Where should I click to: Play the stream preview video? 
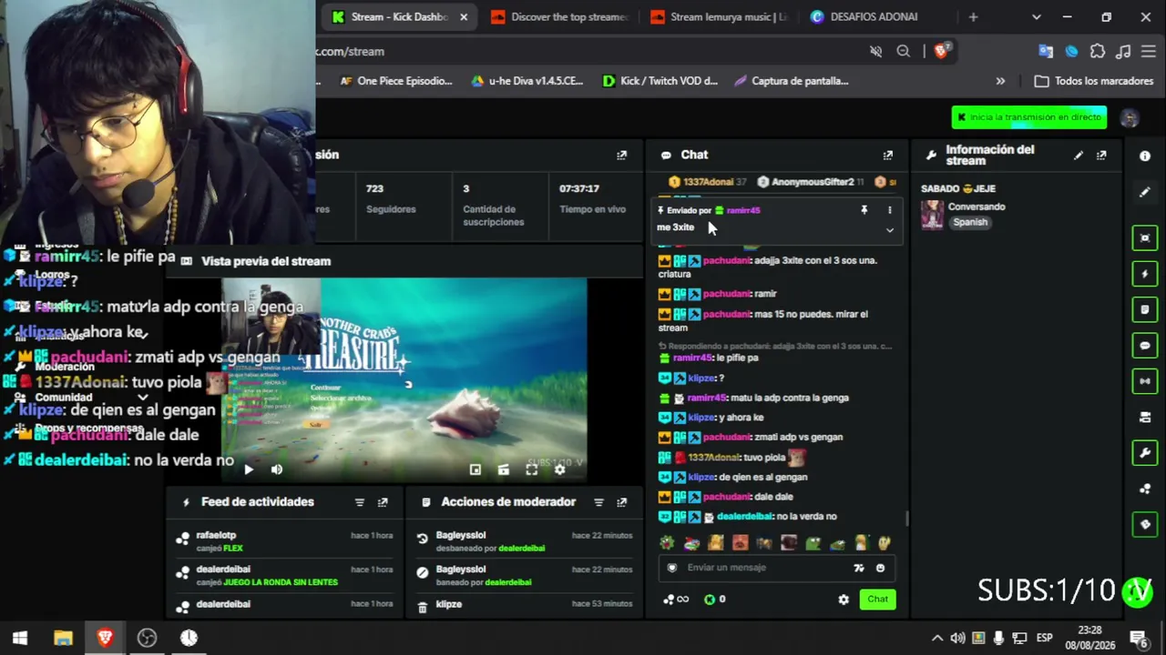pyautogui.click(x=249, y=469)
